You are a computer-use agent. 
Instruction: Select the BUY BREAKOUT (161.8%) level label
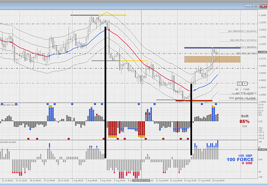243,31
